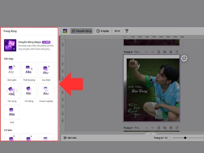Apply the Sôi động animation preset

[29, 91]
